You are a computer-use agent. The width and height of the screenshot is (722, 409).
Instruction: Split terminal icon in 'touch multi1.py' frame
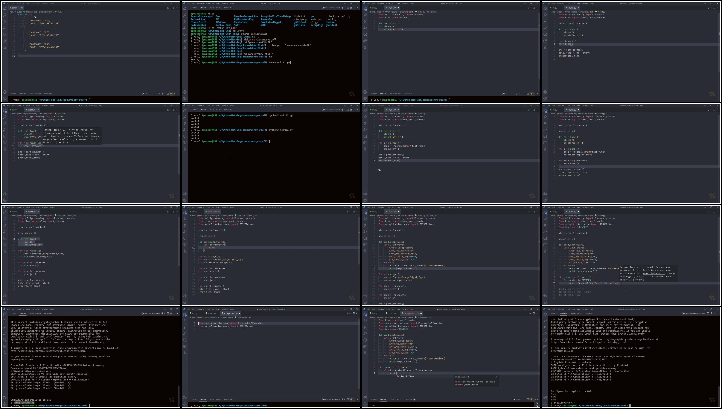click(347, 8)
